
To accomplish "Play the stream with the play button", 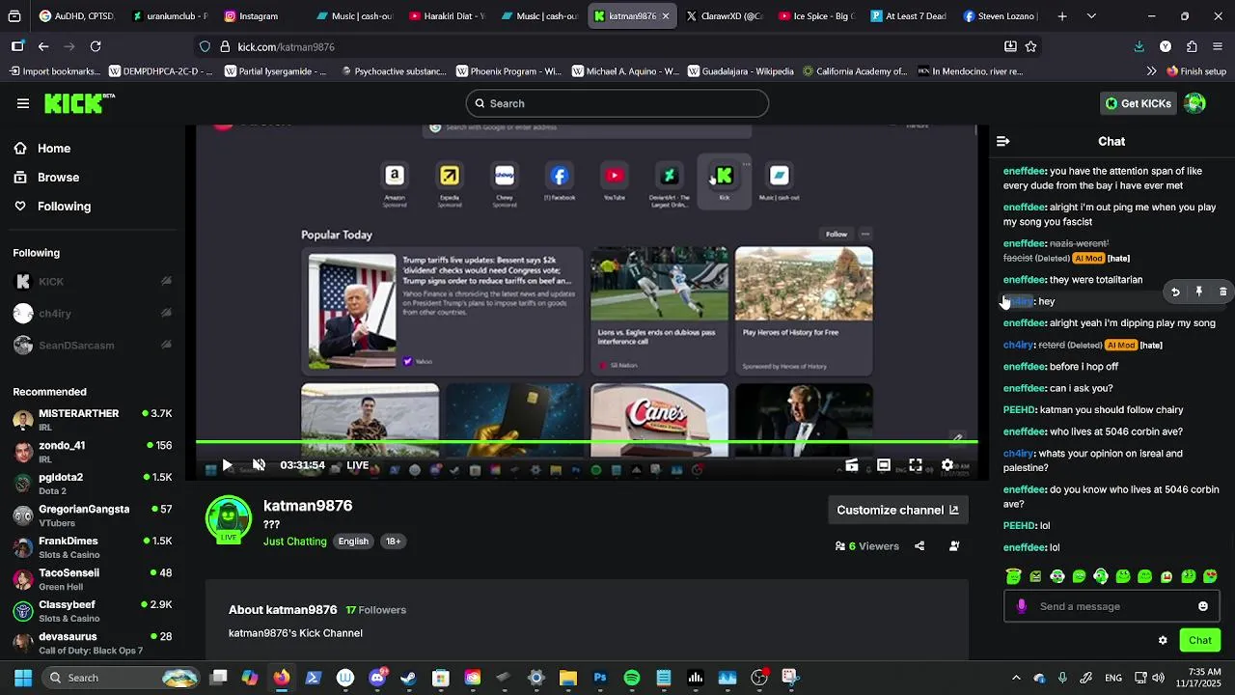I will [x=227, y=465].
